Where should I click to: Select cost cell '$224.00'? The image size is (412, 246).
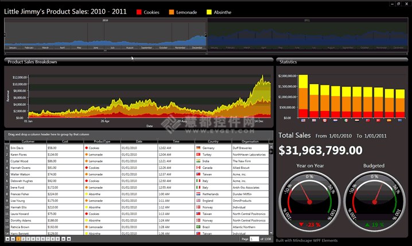point(65,194)
